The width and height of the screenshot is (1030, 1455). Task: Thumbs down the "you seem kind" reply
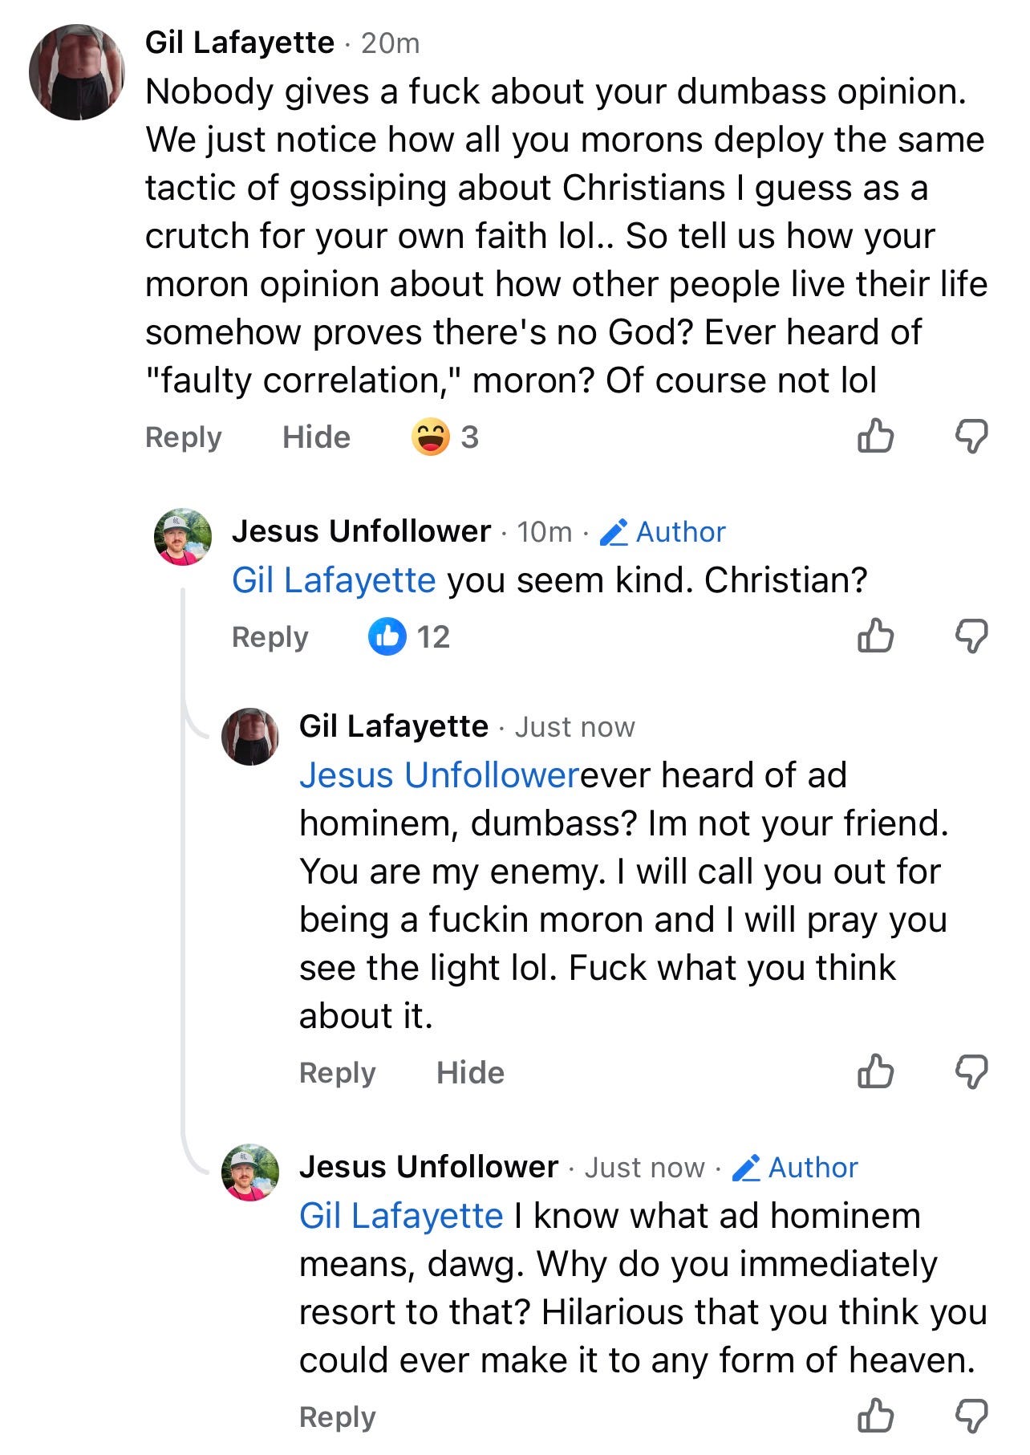coord(971,636)
